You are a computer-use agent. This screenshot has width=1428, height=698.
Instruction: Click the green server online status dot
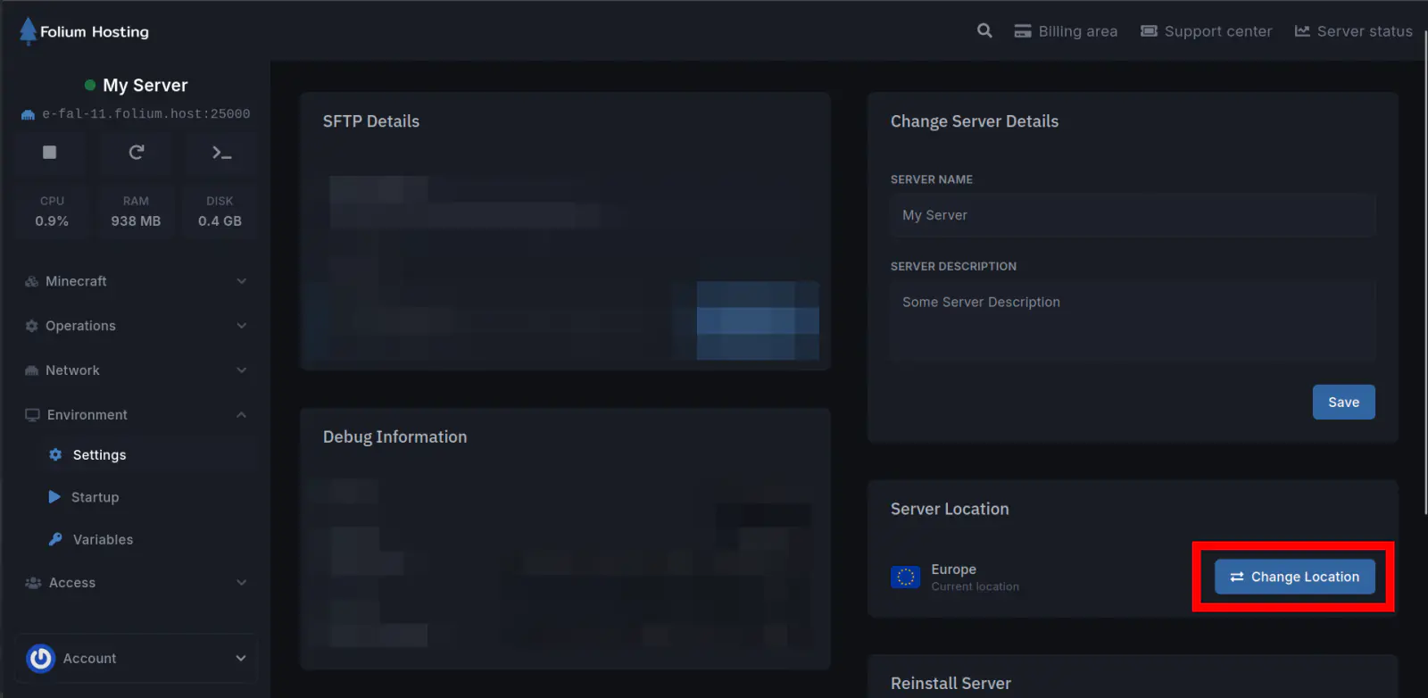pyautogui.click(x=90, y=86)
